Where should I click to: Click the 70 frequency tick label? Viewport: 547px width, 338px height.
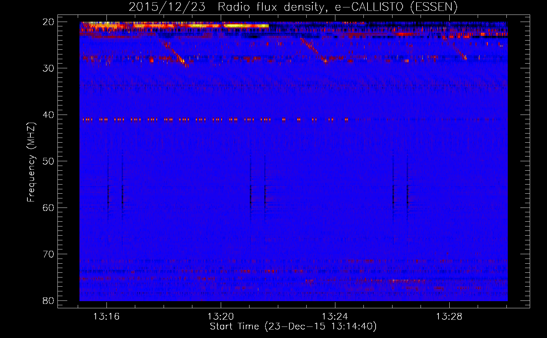click(x=48, y=254)
